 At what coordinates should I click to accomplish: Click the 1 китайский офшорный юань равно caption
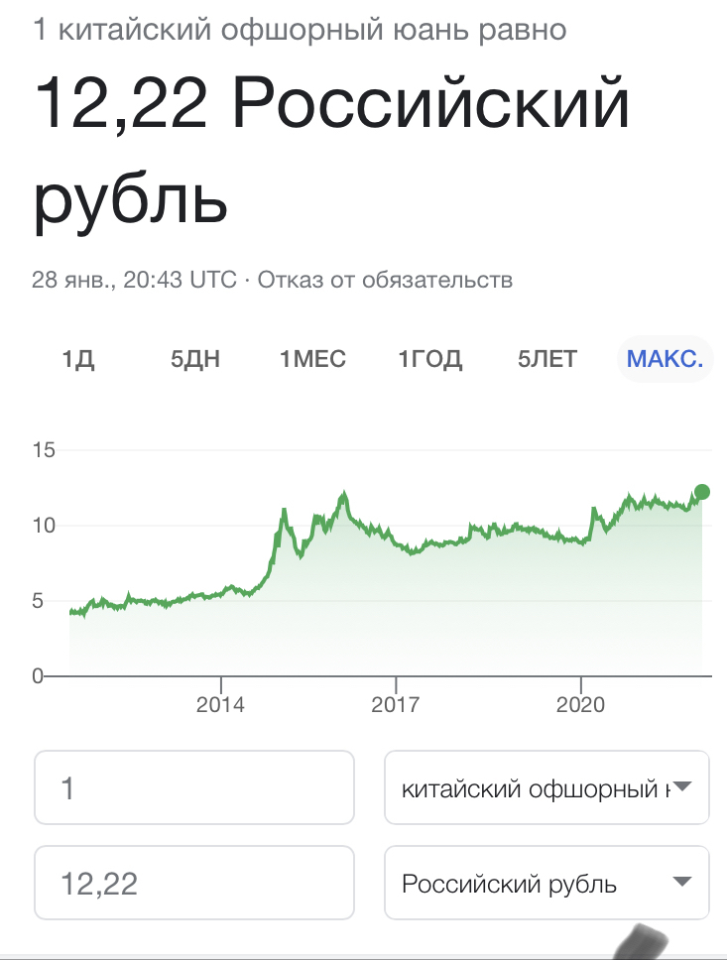tap(301, 31)
